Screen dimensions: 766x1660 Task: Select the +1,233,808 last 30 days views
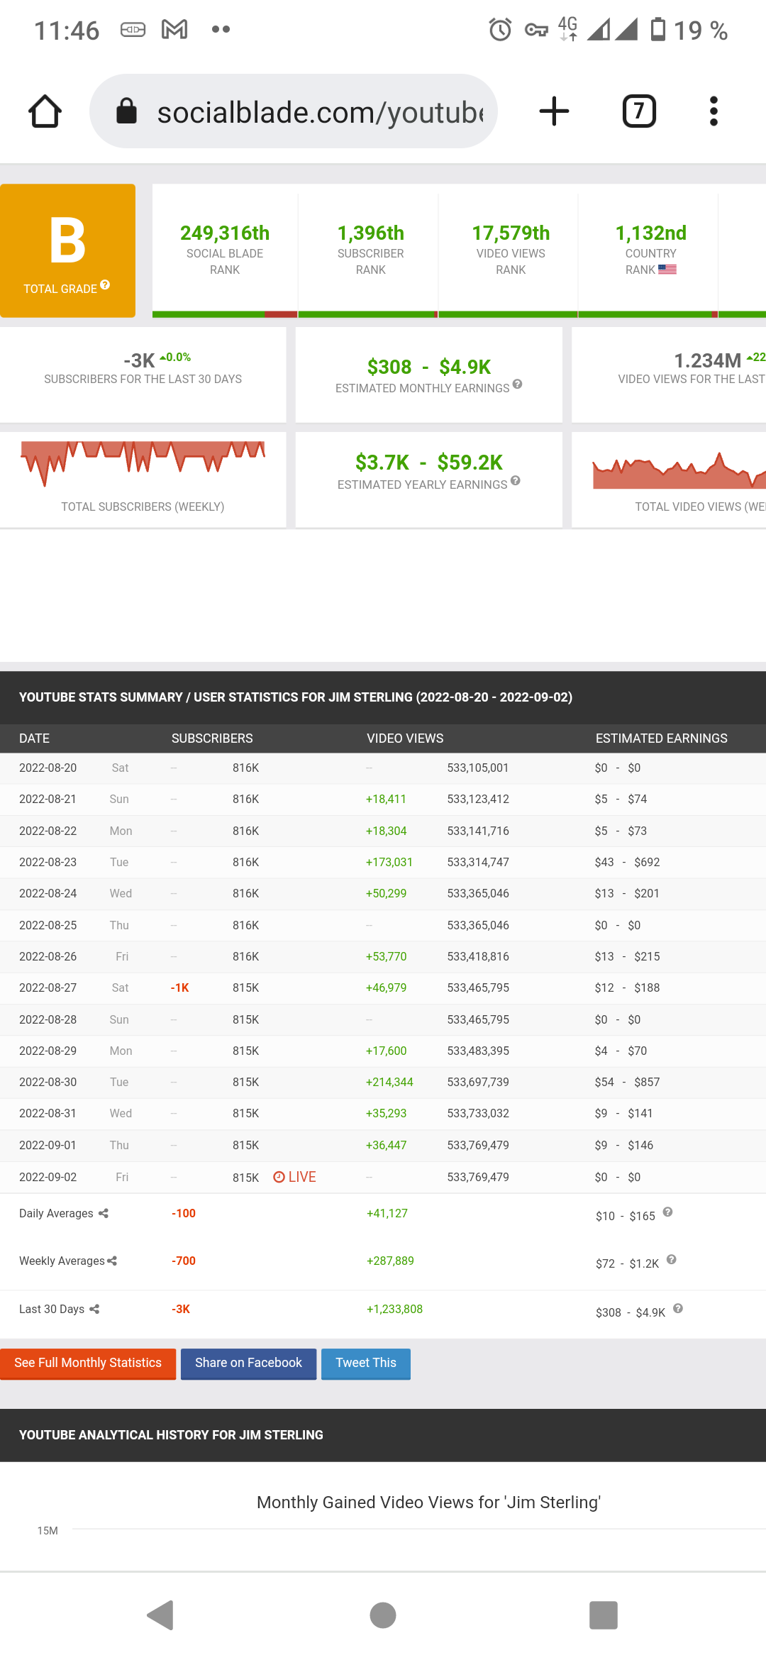[394, 1309]
